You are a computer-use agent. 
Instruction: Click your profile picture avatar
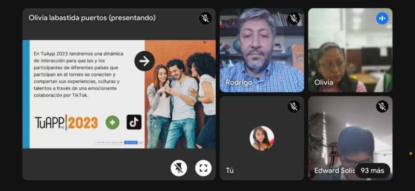tap(262, 138)
